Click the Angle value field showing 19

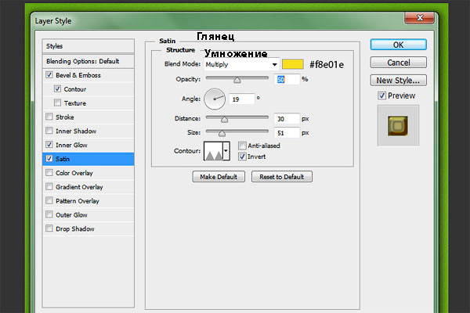coord(241,99)
